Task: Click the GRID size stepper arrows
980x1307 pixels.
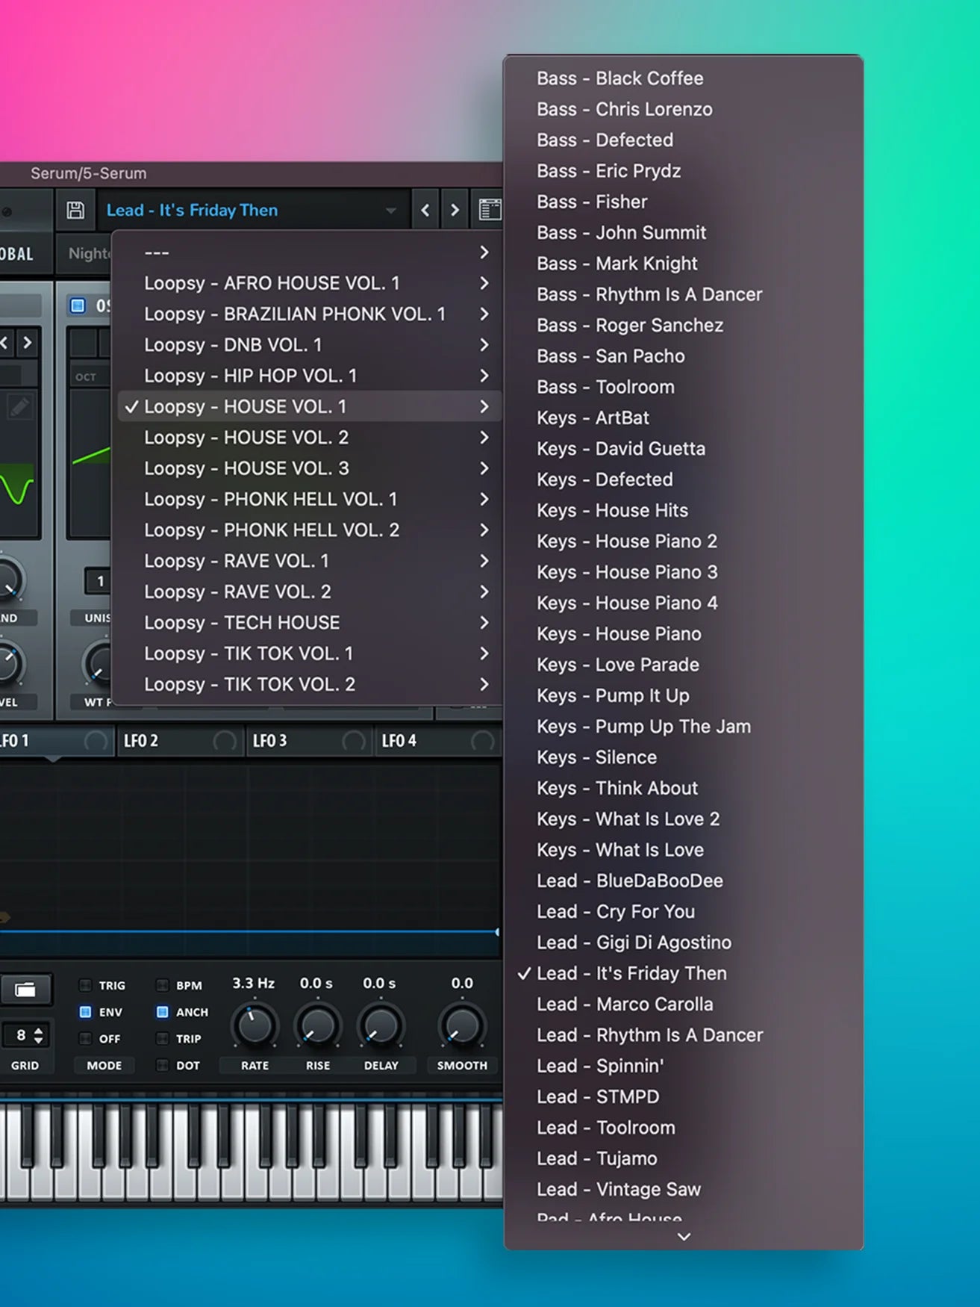Action: coord(38,1035)
